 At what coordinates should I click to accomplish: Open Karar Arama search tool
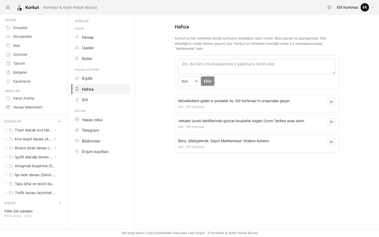coord(33,98)
